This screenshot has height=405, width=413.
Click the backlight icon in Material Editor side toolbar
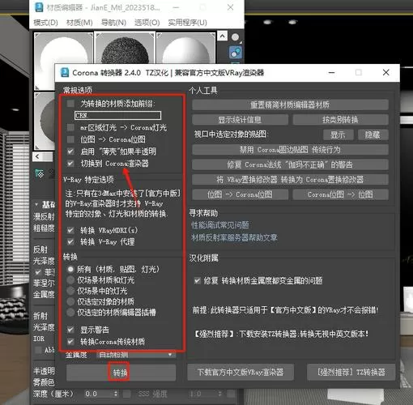pos(236,52)
